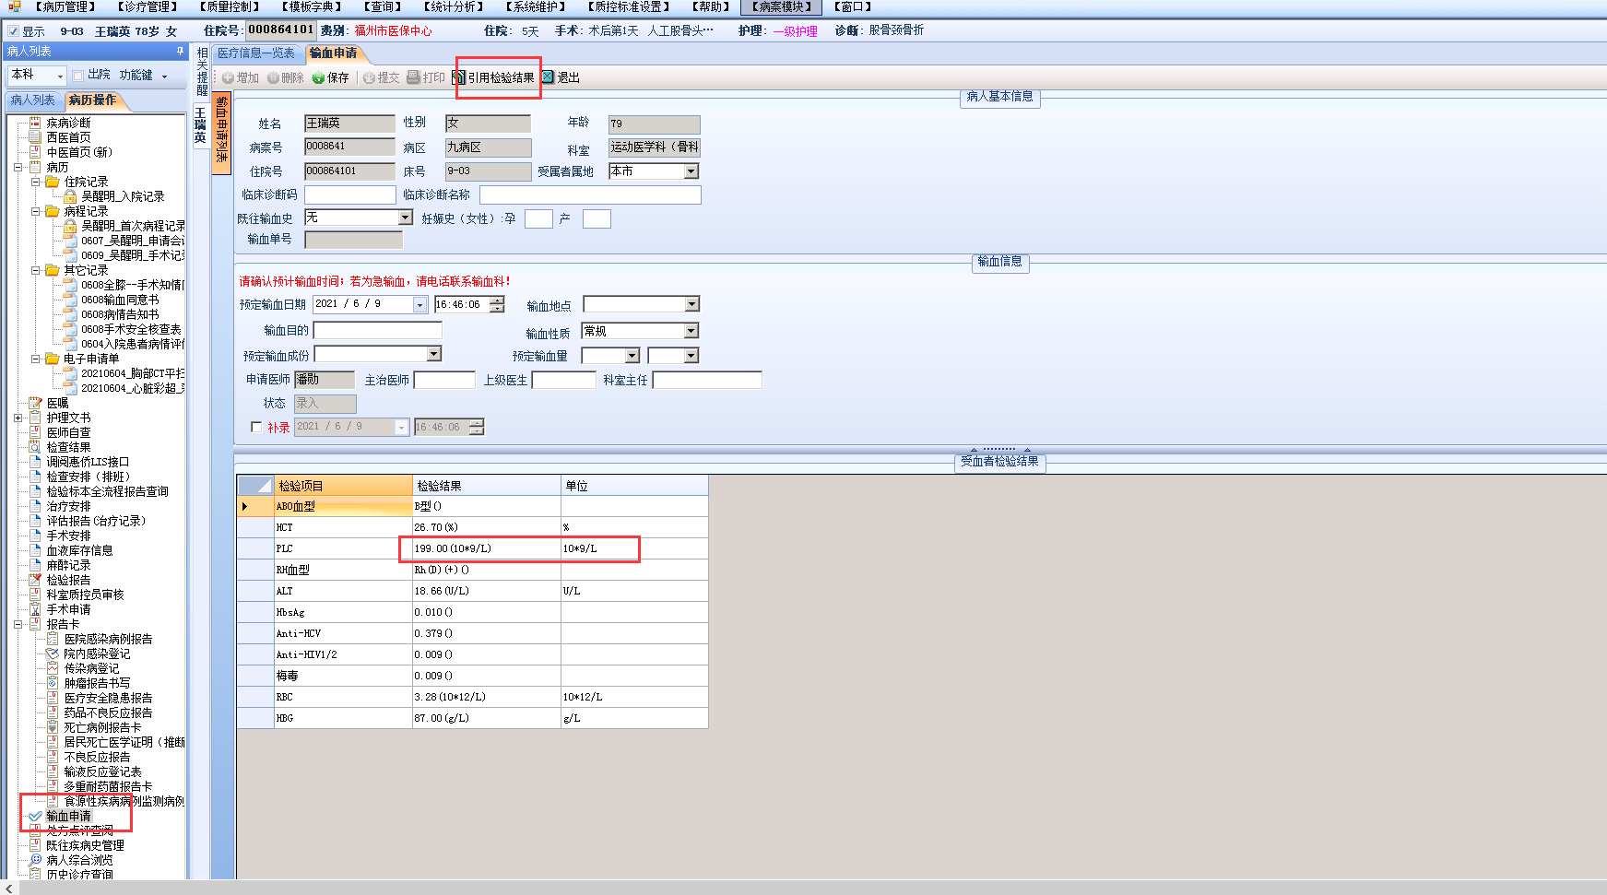The height and width of the screenshot is (895, 1607).
Task: Select the 病历操作 tab
Action: pos(92,100)
